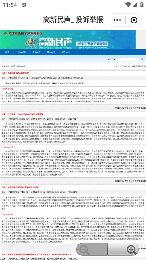Image resolution: width=146 pixels, height=260 pixels.
Task: Switch to the 投诉举报 navigation tab
Action: (36, 52)
